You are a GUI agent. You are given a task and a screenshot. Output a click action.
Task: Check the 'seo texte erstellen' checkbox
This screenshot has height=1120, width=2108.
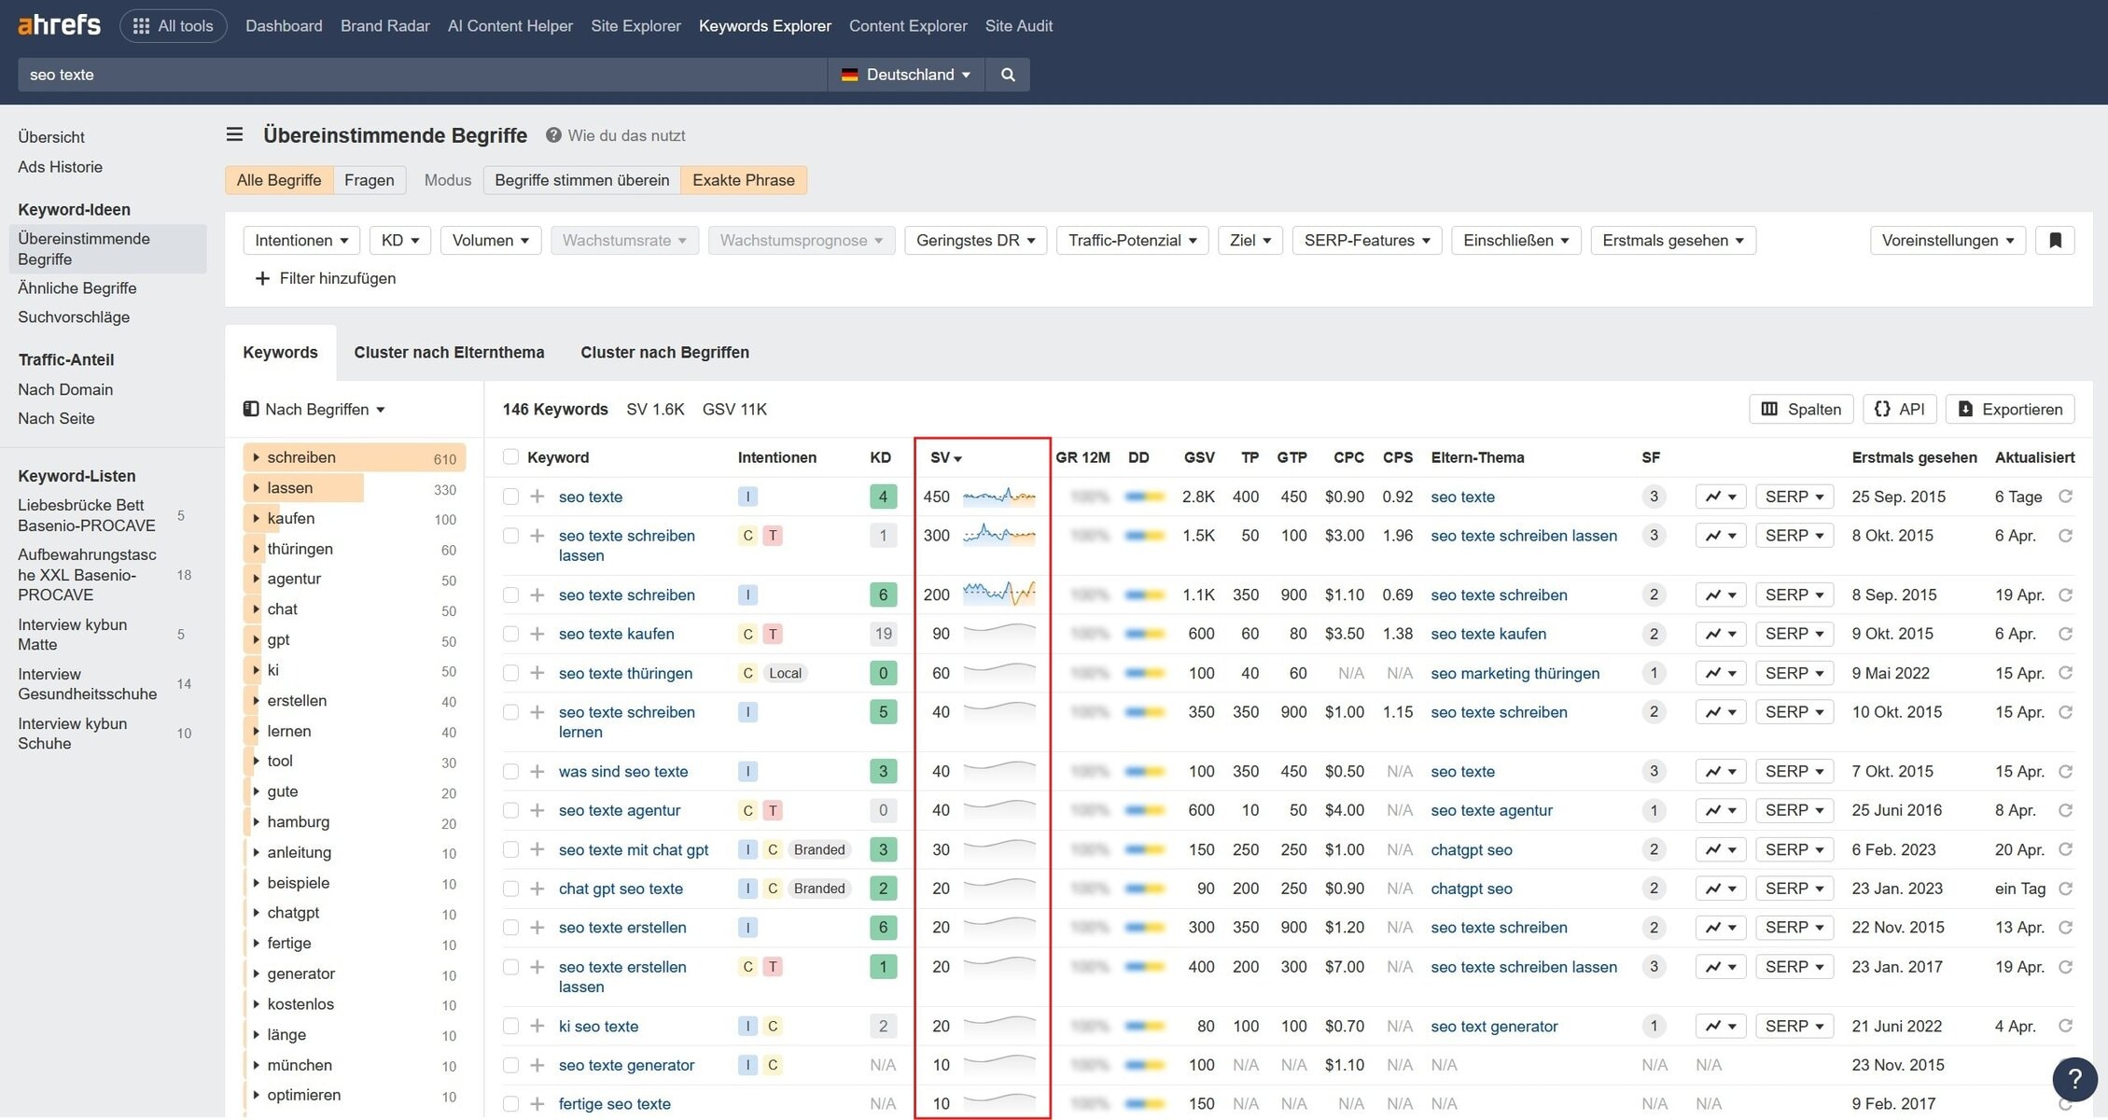(x=510, y=928)
